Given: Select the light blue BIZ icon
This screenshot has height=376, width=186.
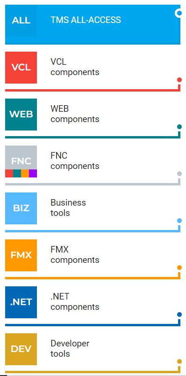Looking at the screenshot, I should [x=21, y=208].
